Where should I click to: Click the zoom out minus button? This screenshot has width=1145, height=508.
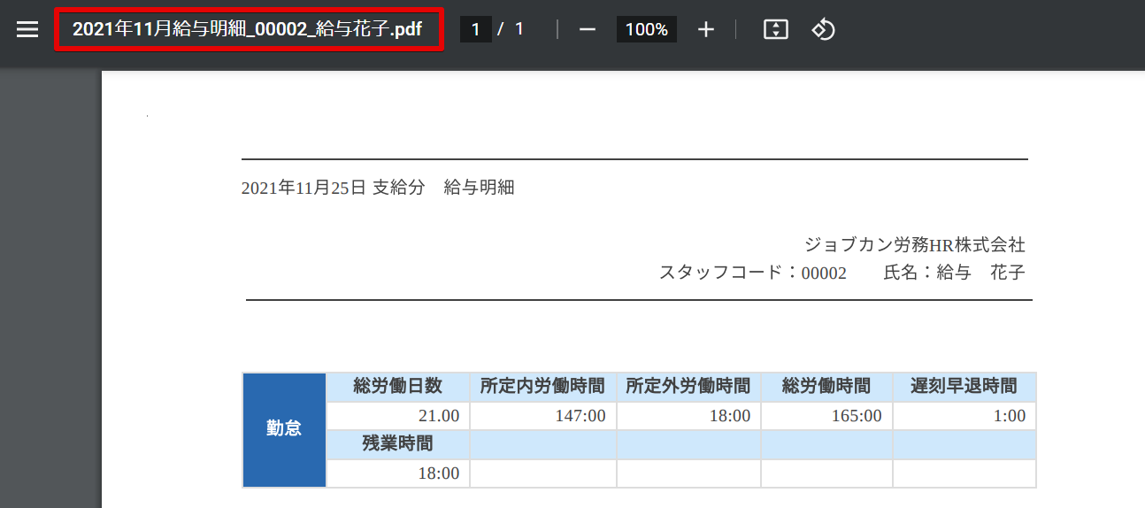click(588, 29)
